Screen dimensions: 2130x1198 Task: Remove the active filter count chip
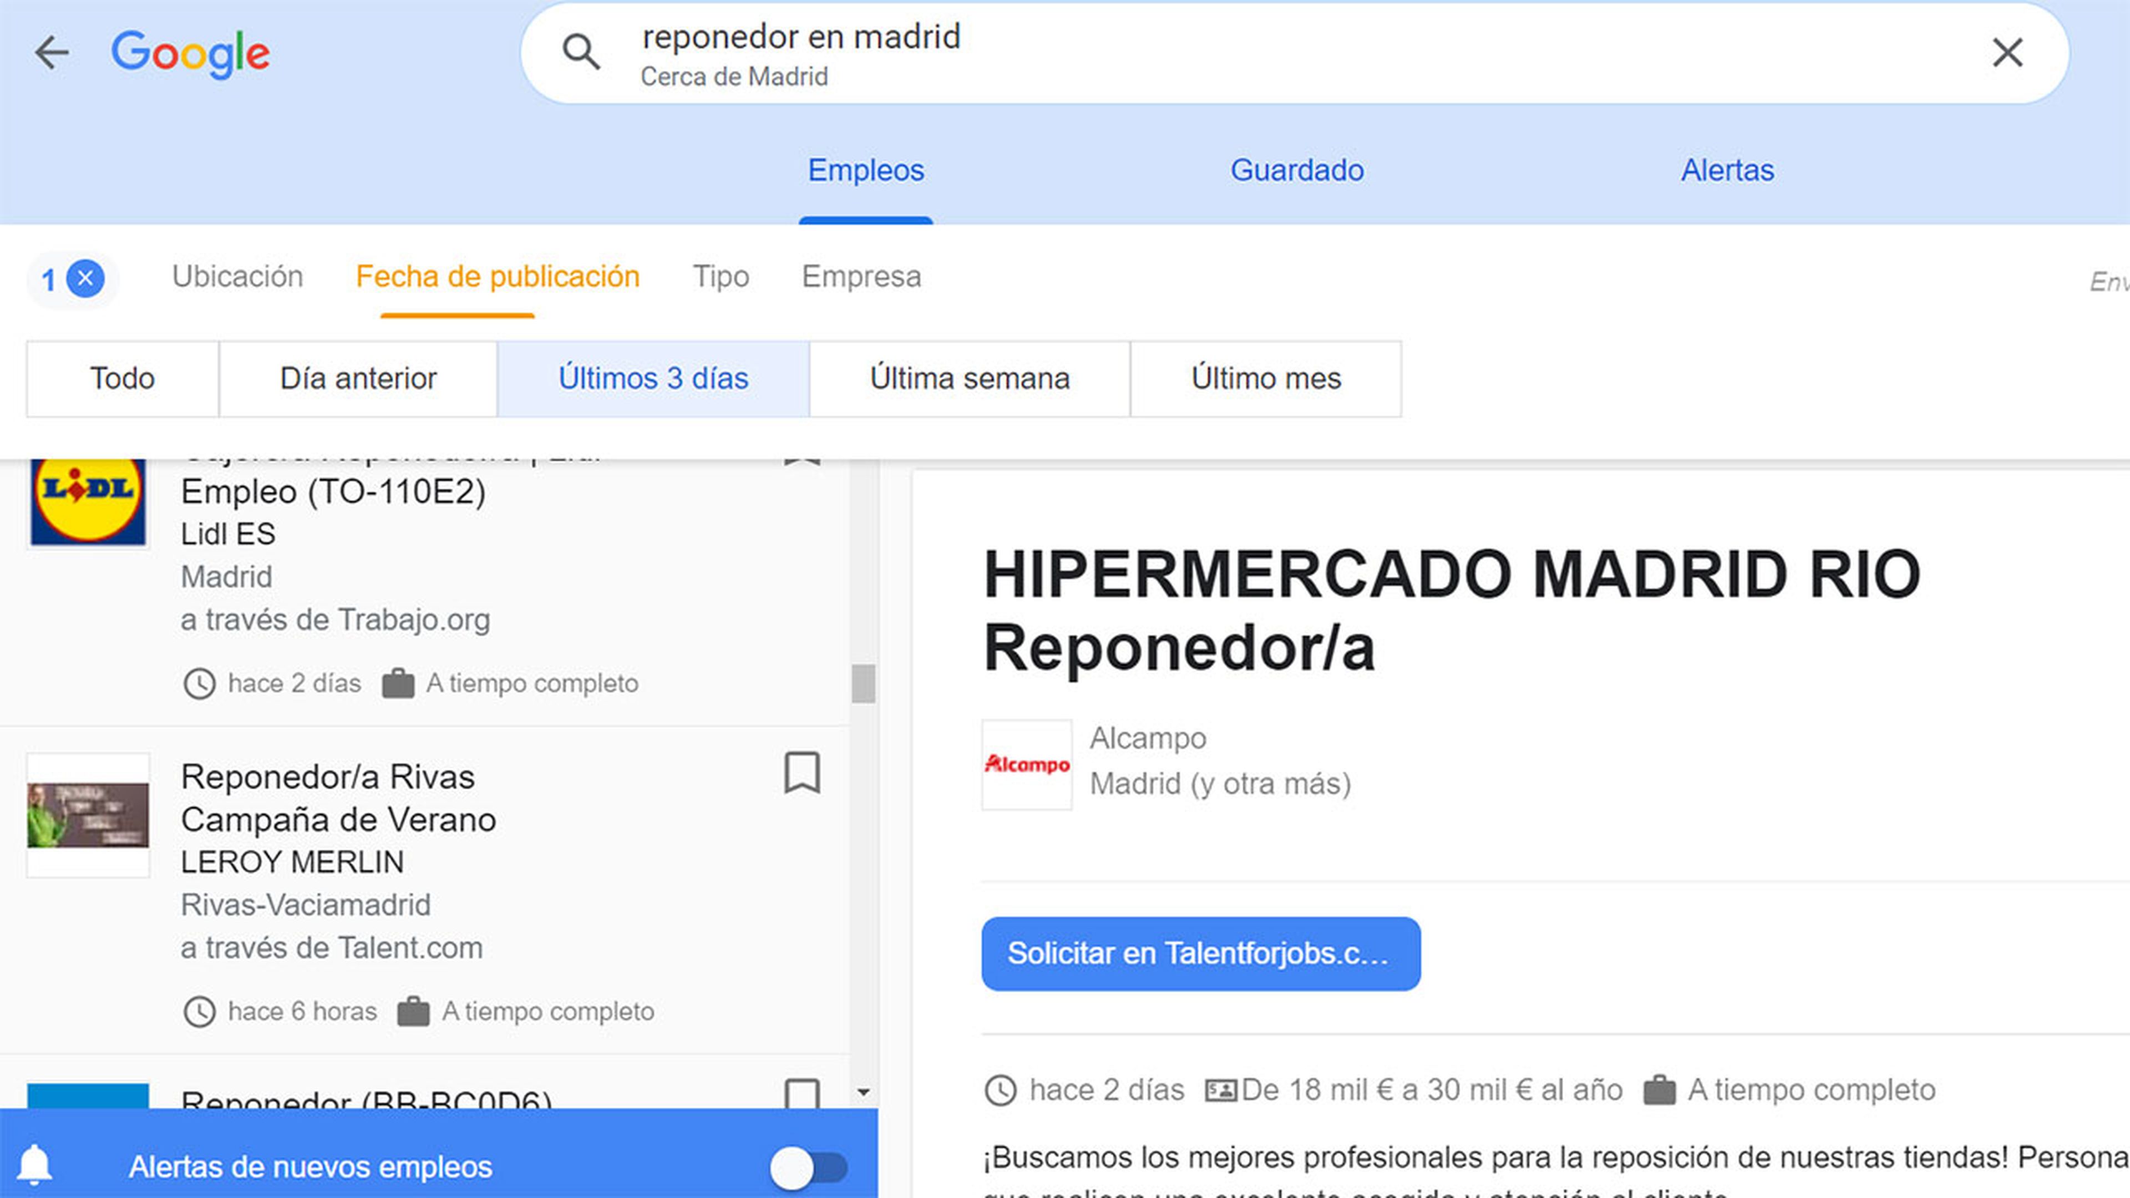(85, 278)
